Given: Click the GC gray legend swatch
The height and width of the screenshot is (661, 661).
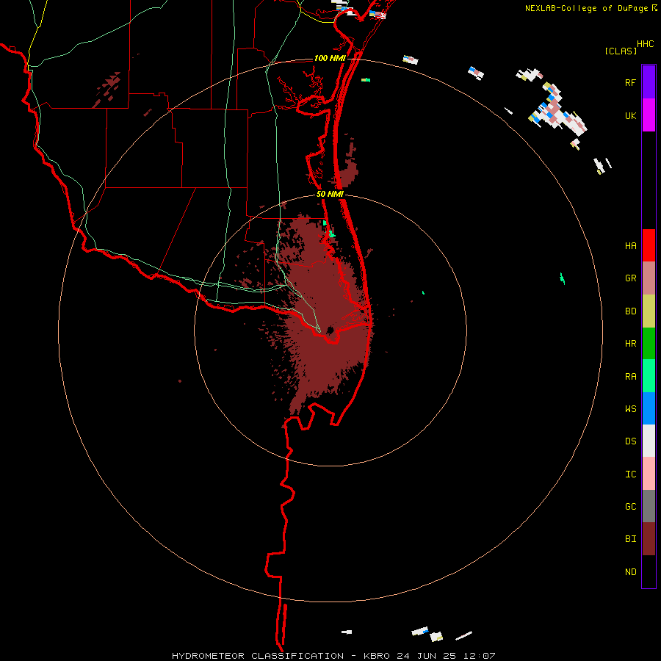Looking at the screenshot, I should (649, 506).
